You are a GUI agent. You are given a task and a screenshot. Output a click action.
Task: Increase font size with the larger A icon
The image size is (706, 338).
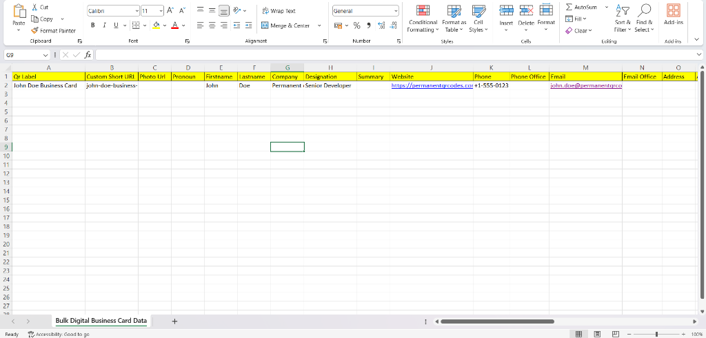point(170,10)
